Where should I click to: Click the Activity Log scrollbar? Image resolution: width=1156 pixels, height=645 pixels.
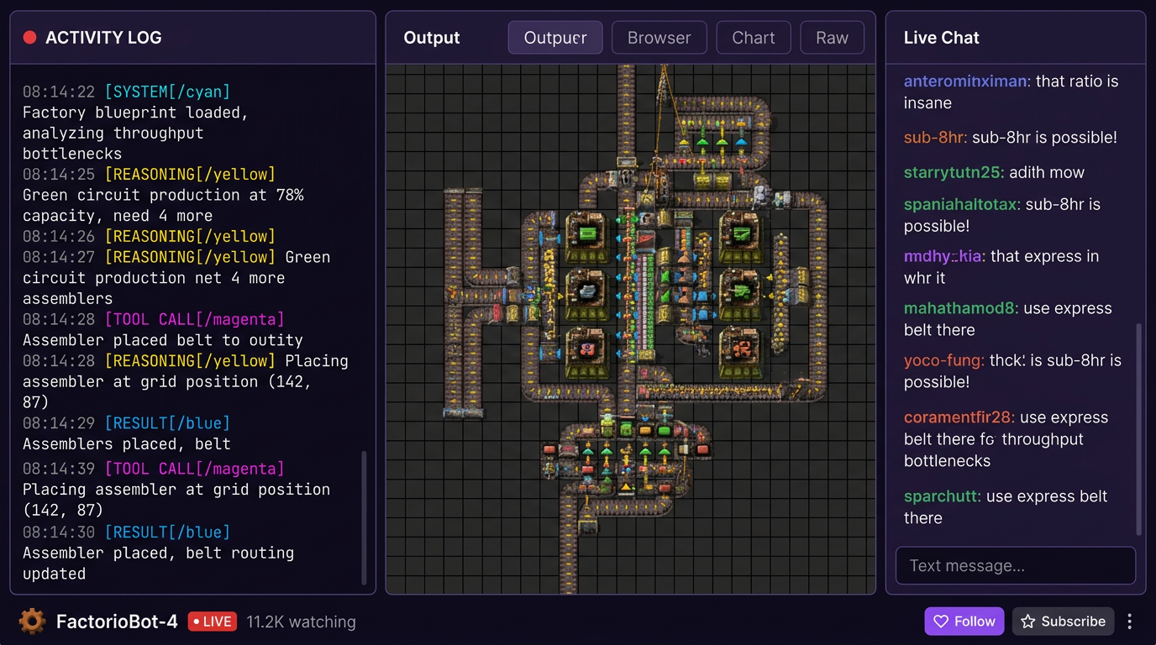pos(364,517)
